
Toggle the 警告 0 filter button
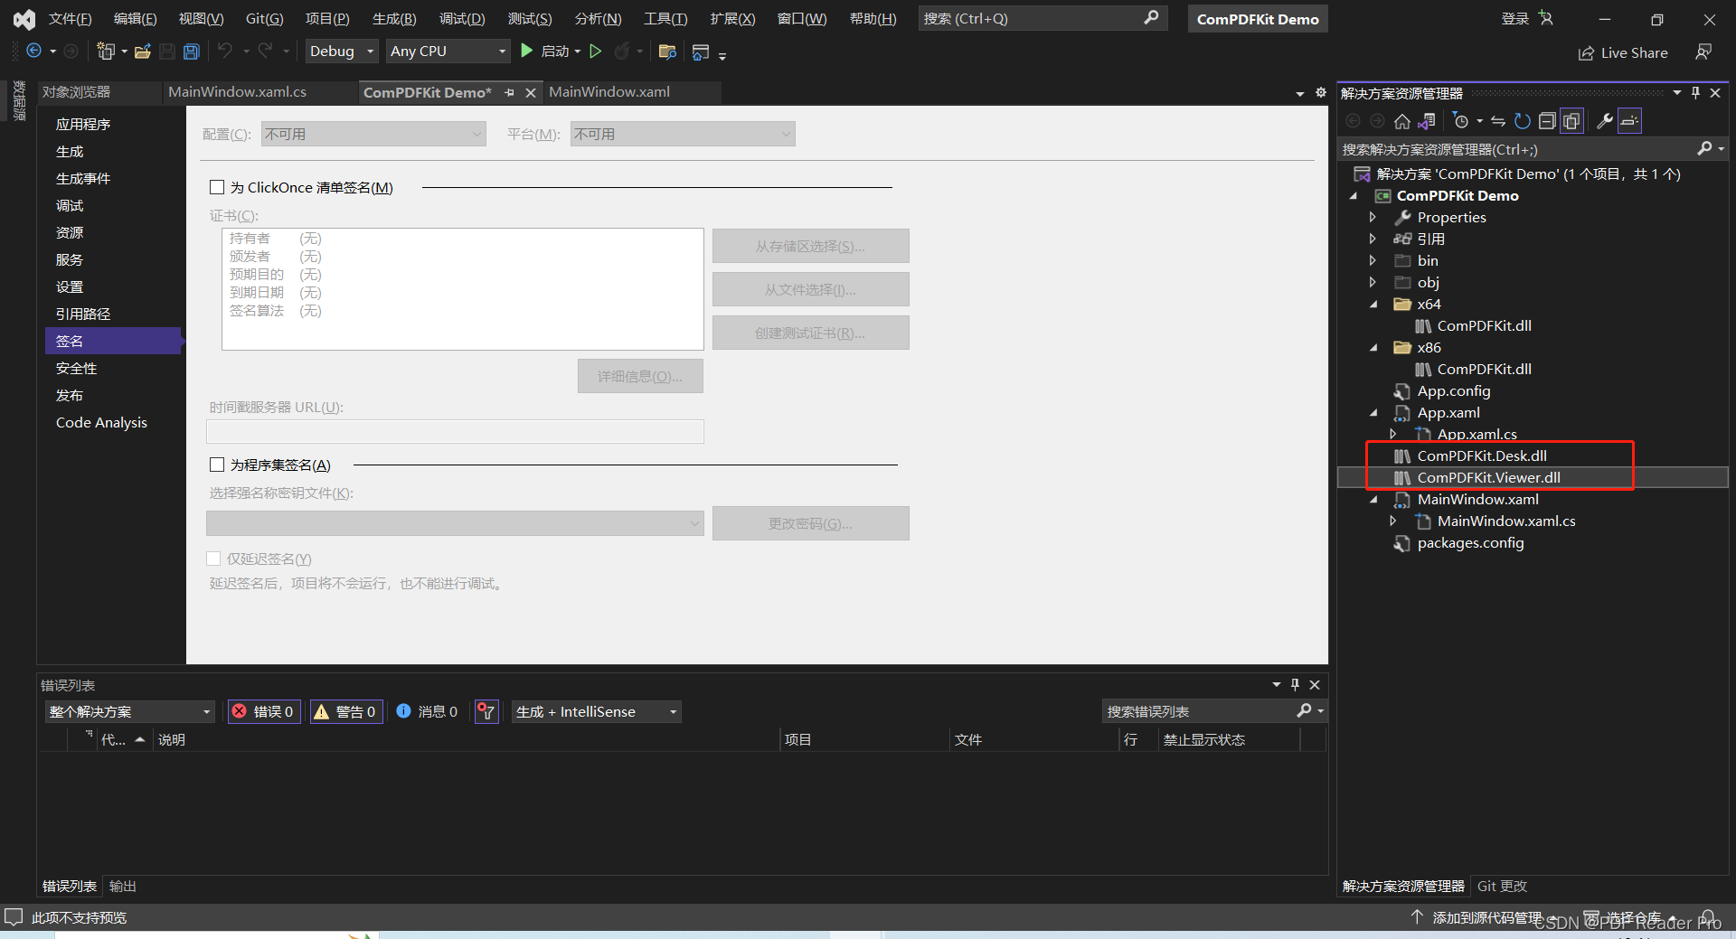(346, 711)
